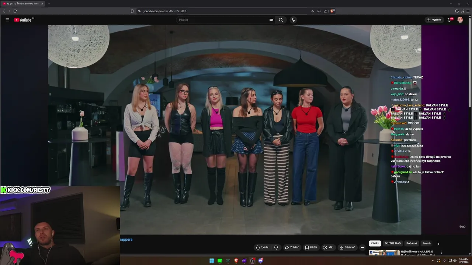Go forward in browser history
The height and width of the screenshot is (265, 472).
(10, 11)
